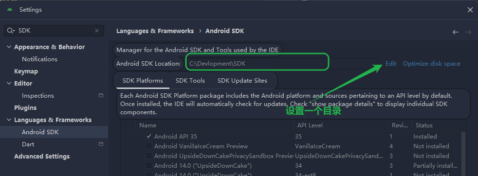Click Partially installed status text

click(x=435, y=166)
